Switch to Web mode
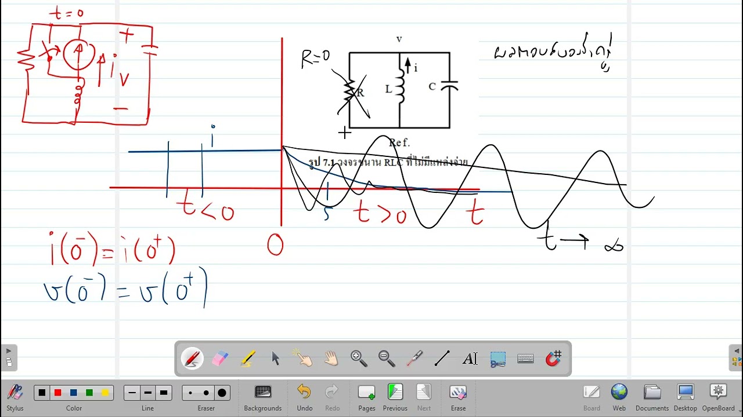 click(x=619, y=397)
